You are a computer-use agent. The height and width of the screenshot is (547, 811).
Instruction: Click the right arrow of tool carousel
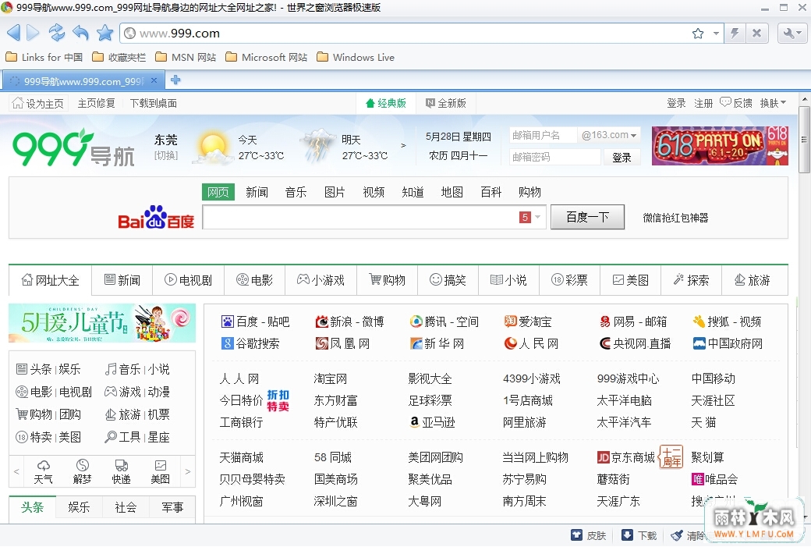[188, 471]
